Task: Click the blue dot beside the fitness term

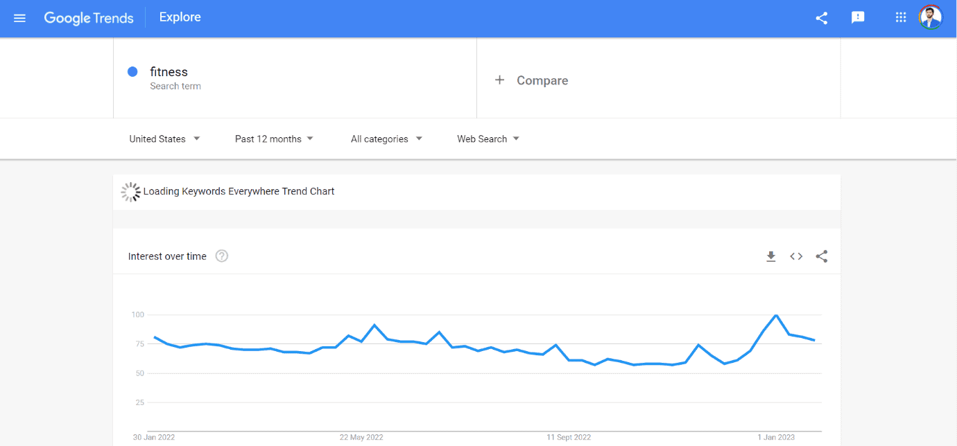Action: [132, 71]
